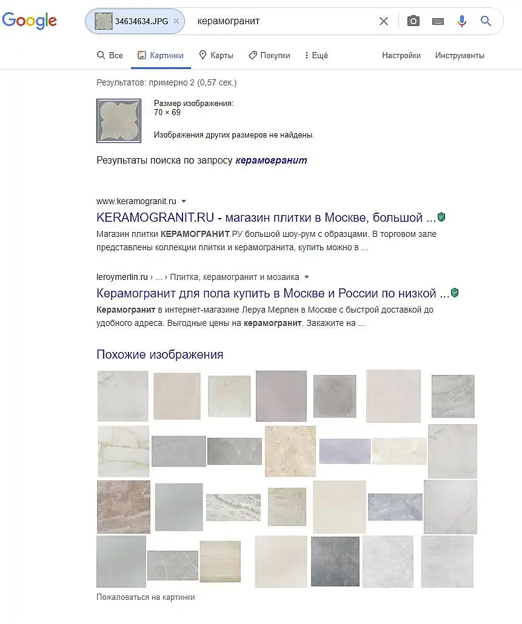Click the www.keramogranit.ru URL text
Screen dimensions: 522x624
point(136,201)
